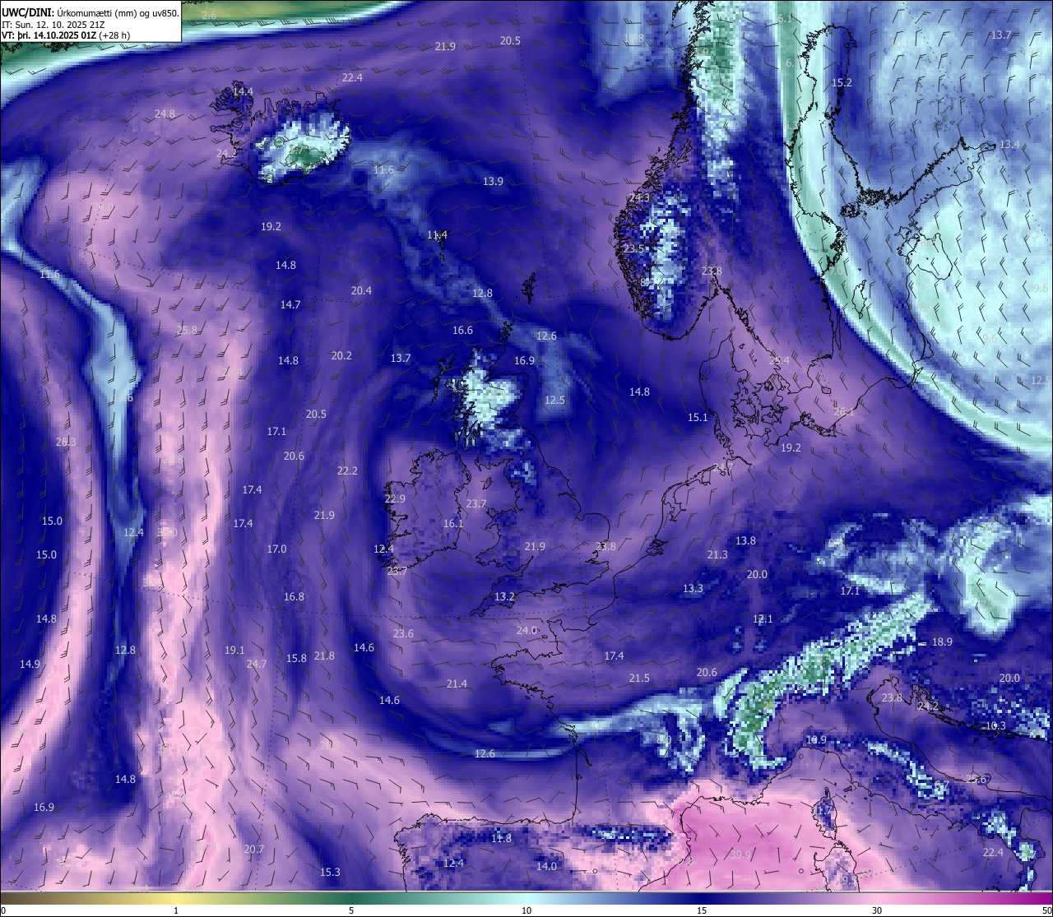Click the '17.0' value label
The height and width of the screenshot is (917, 1053).
276,549
